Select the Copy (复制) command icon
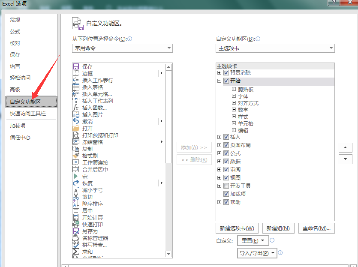This screenshot has height=267, width=358. click(x=76, y=149)
